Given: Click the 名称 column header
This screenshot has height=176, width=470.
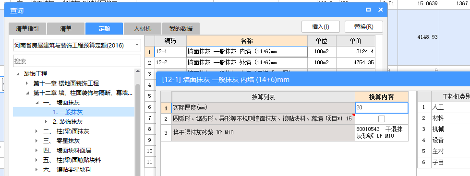Looking at the screenshot, I should click(247, 41).
